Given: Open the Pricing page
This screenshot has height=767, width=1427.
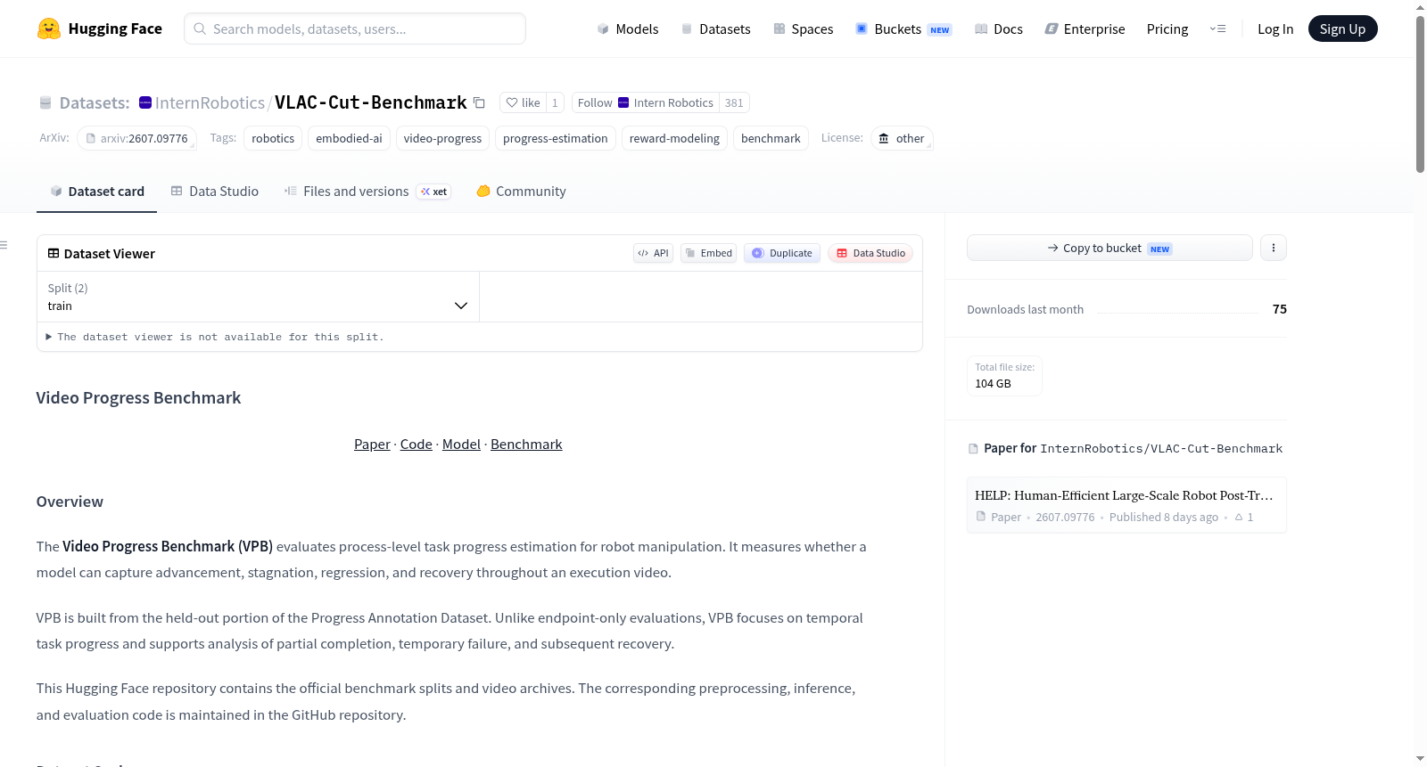Looking at the screenshot, I should [1167, 29].
